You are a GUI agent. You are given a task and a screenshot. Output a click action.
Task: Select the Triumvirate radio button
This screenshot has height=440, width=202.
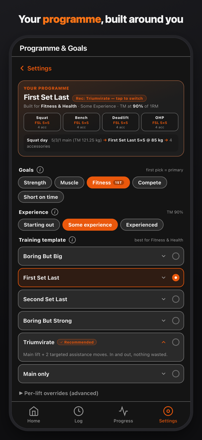coord(176,342)
